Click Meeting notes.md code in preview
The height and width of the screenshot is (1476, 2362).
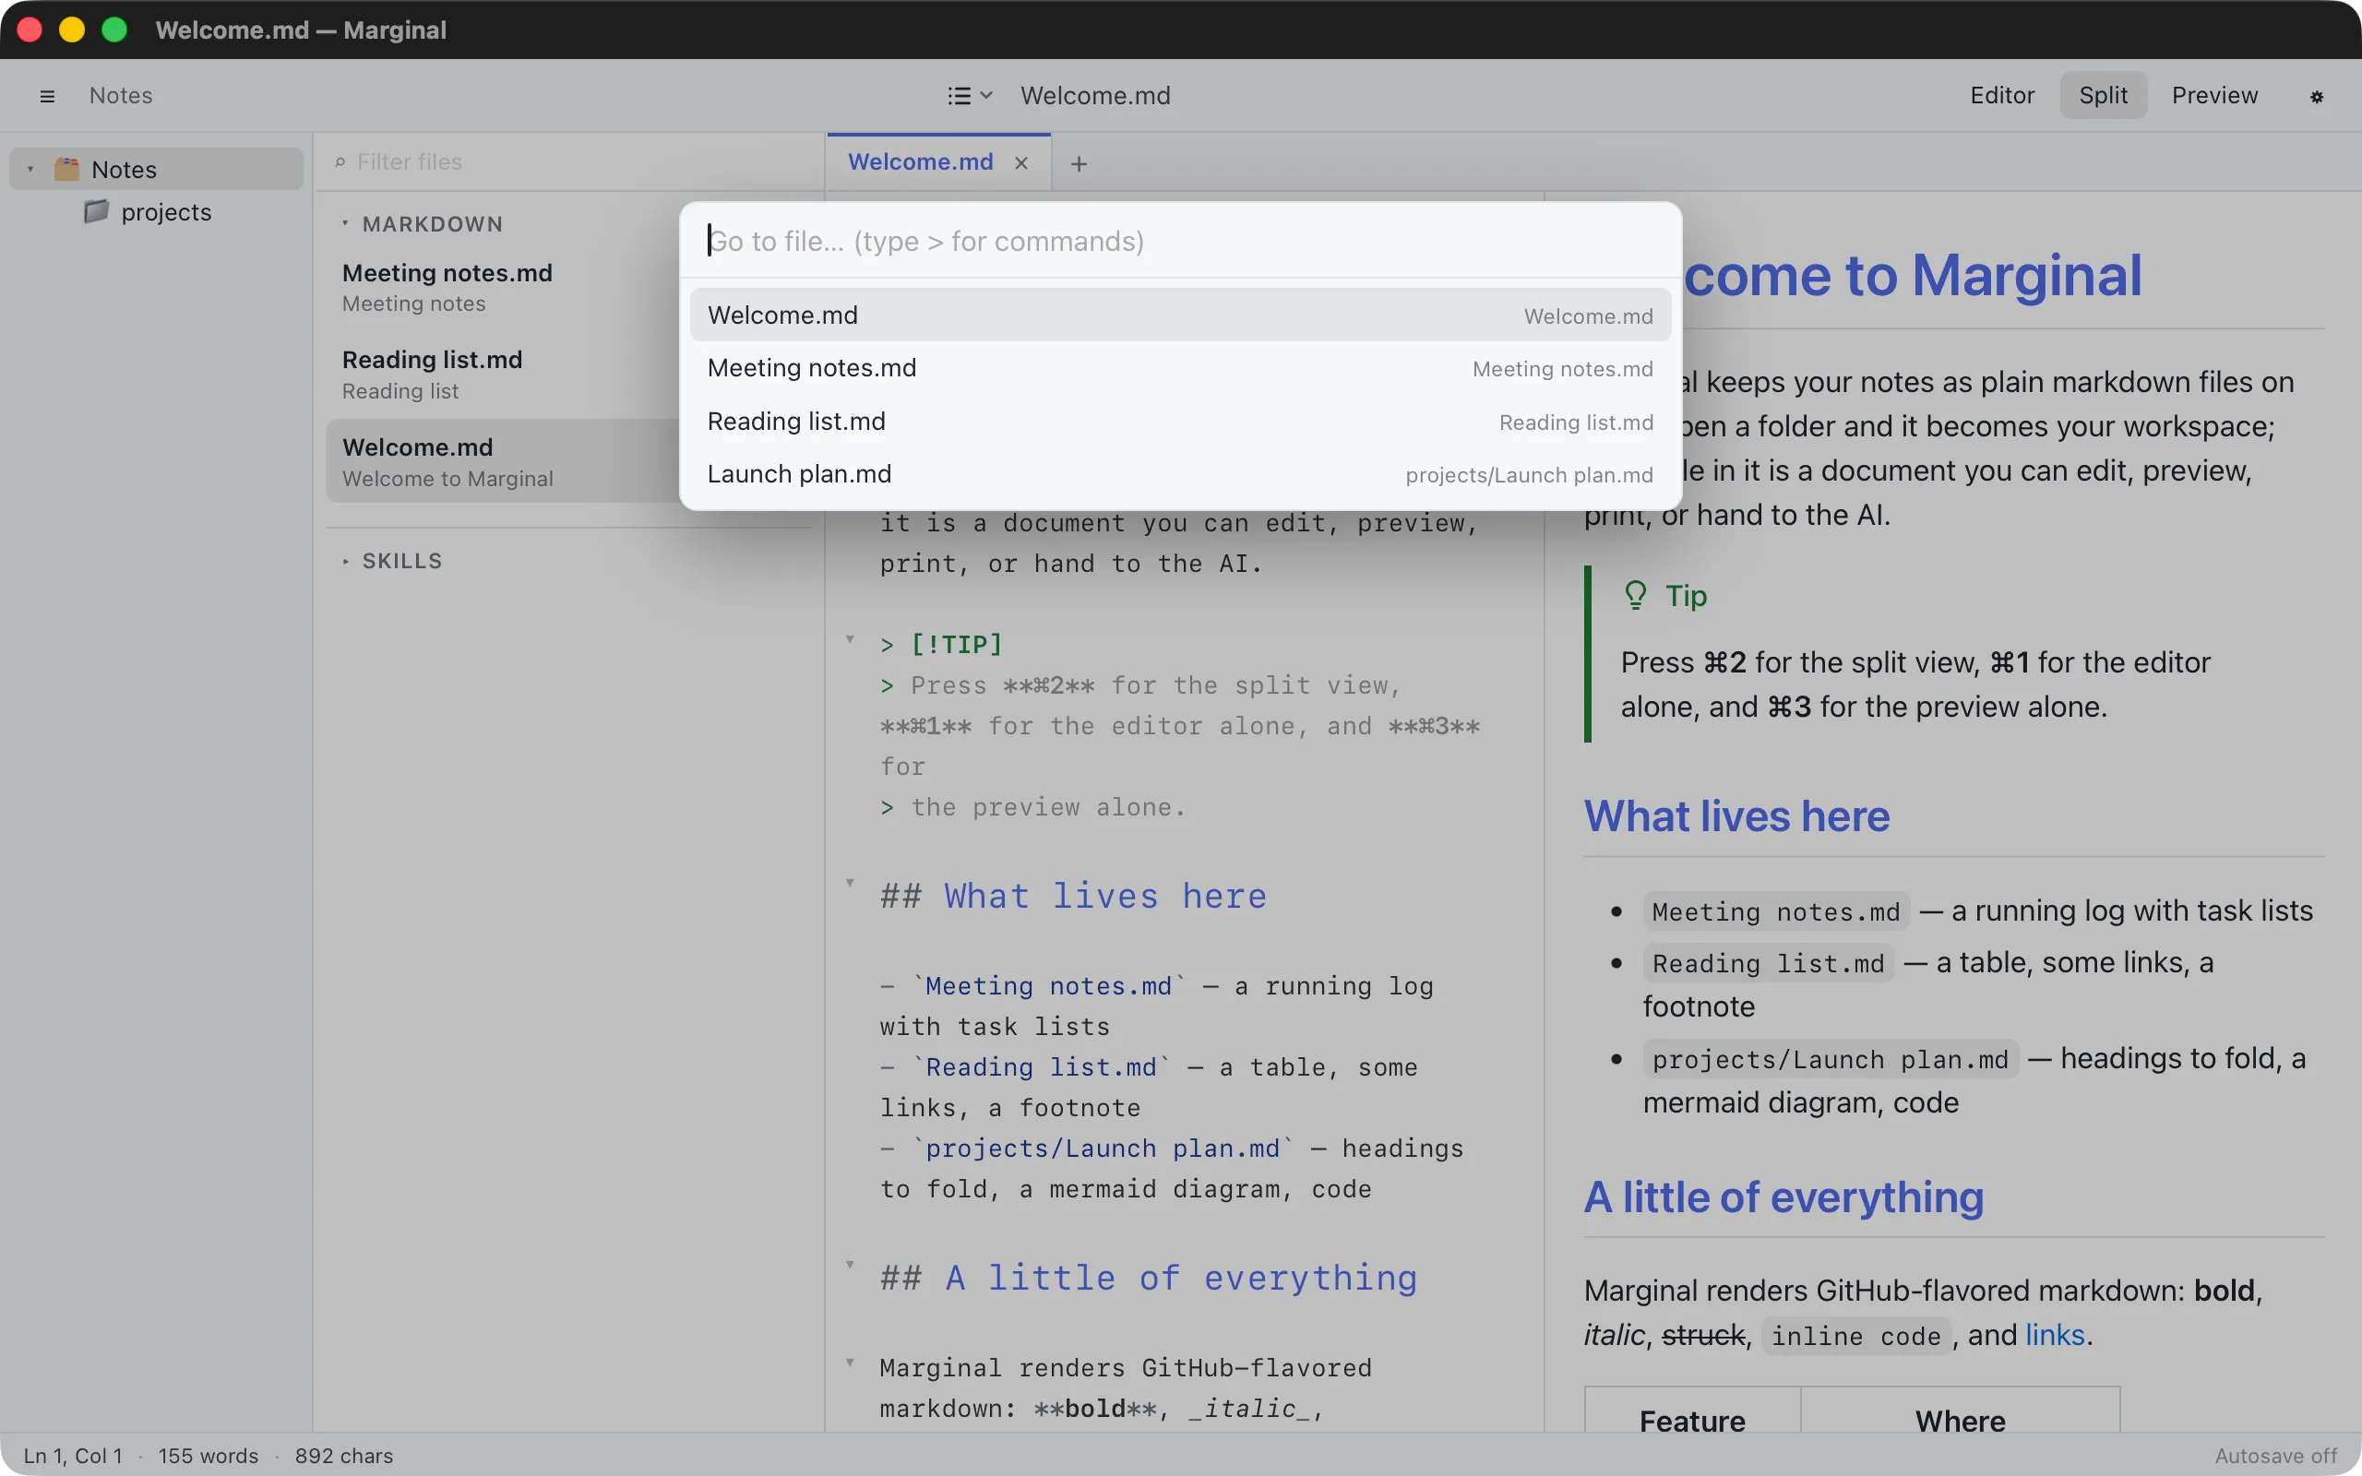point(1775,911)
